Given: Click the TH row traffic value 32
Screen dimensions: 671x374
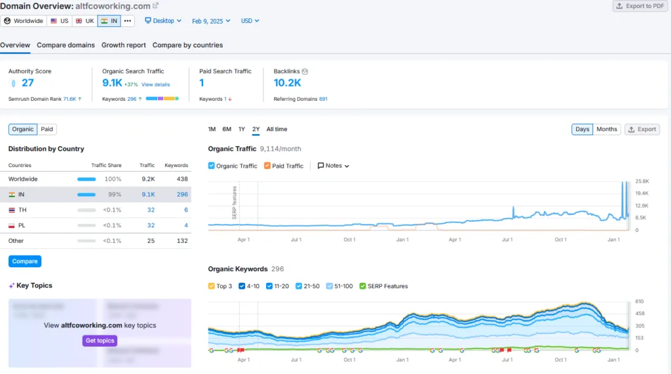Looking at the screenshot, I should click(151, 210).
